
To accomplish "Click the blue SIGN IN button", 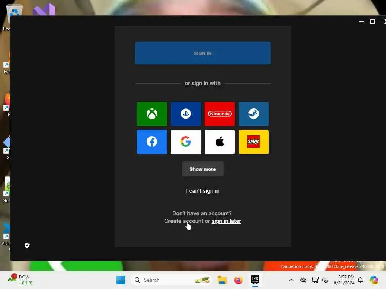I will point(202,53).
